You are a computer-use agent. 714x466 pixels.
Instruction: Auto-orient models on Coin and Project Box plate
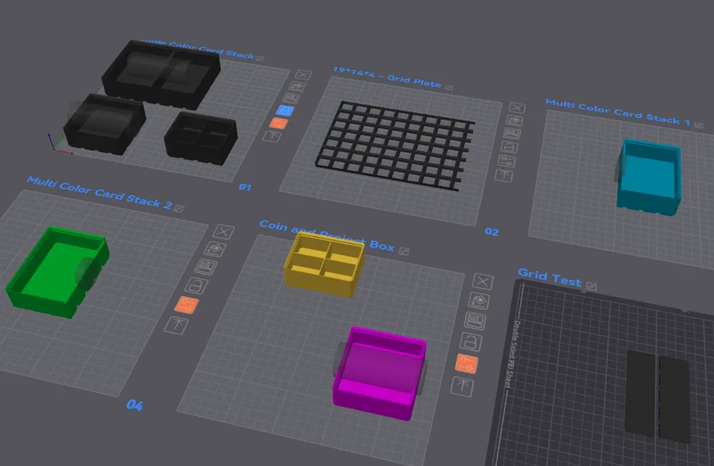tap(480, 300)
